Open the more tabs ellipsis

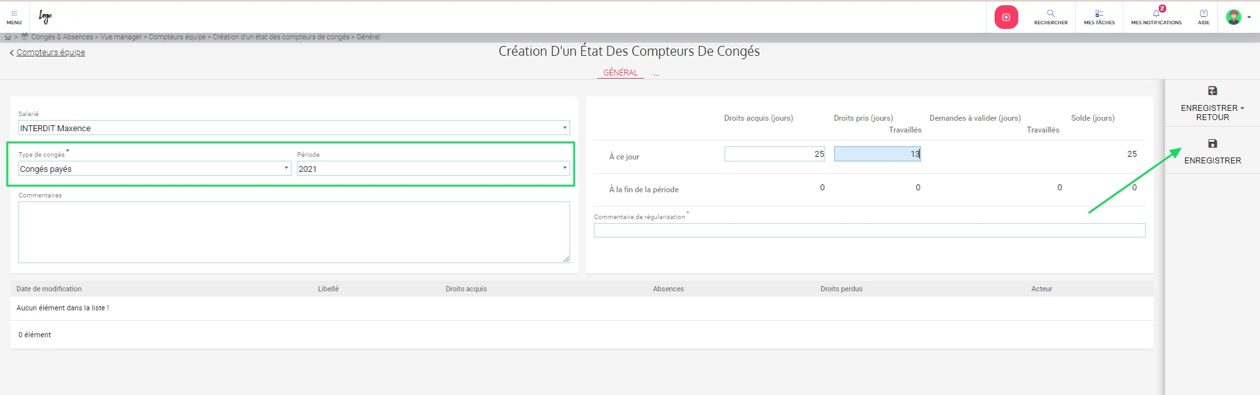(x=656, y=74)
